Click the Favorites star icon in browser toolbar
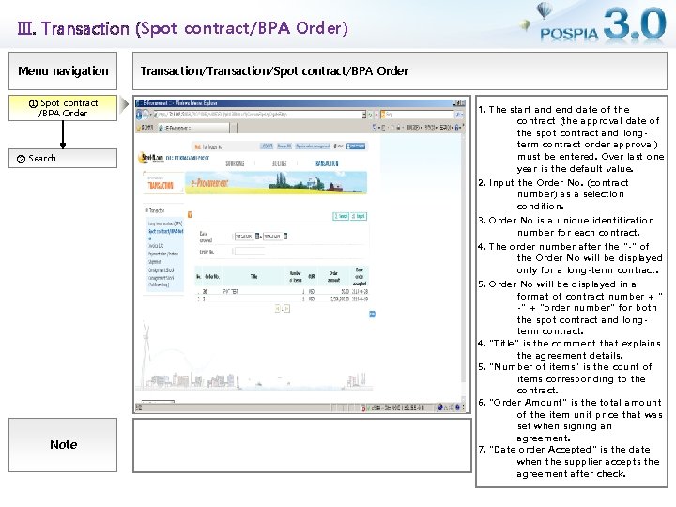This screenshot has width=676, height=507. coord(139,128)
